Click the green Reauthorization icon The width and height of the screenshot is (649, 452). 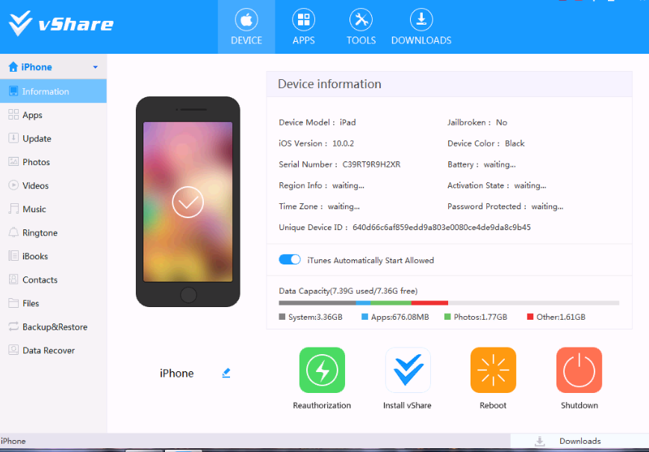pos(322,370)
